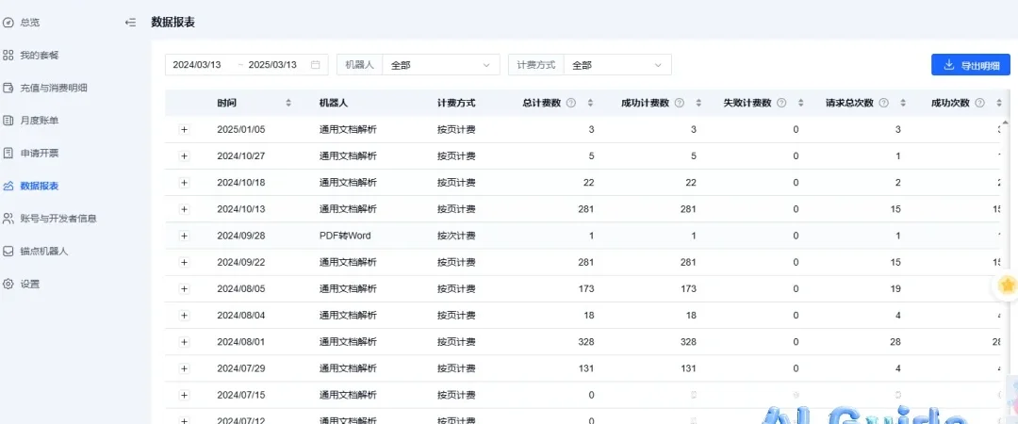This screenshot has height=424, width=1018.
Task: Expand the 2024/10/18 row
Action: [x=185, y=183]
